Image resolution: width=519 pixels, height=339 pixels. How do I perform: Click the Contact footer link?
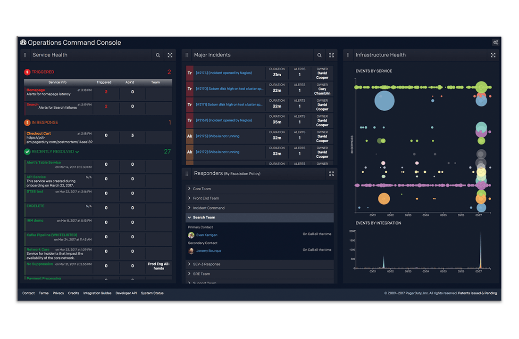pos(28,293)
